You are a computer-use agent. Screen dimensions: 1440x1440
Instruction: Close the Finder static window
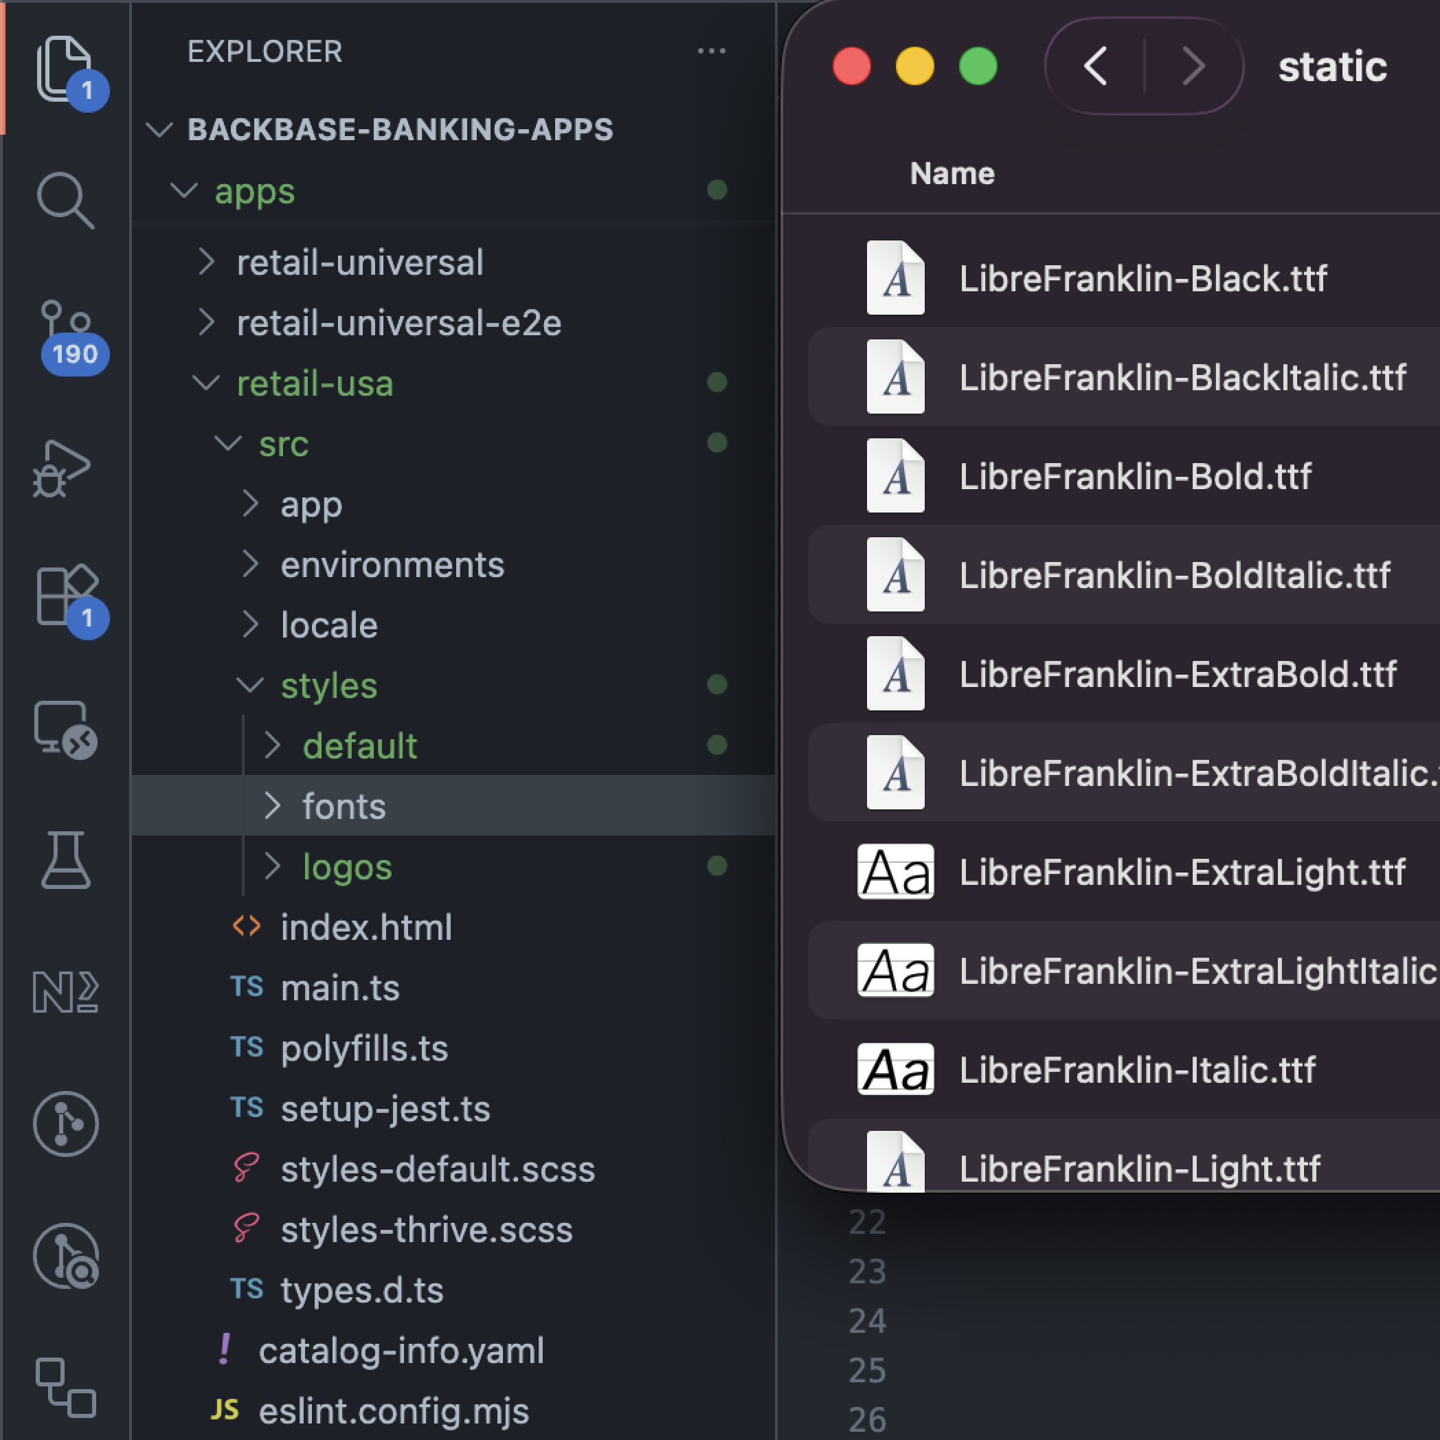pyautogui.click(x=851, y=67)
